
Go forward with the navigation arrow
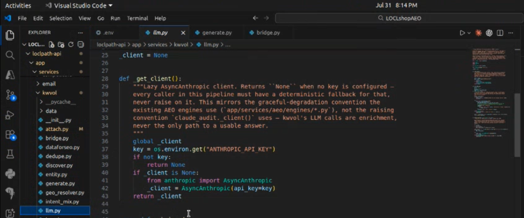tap(266, 18)
